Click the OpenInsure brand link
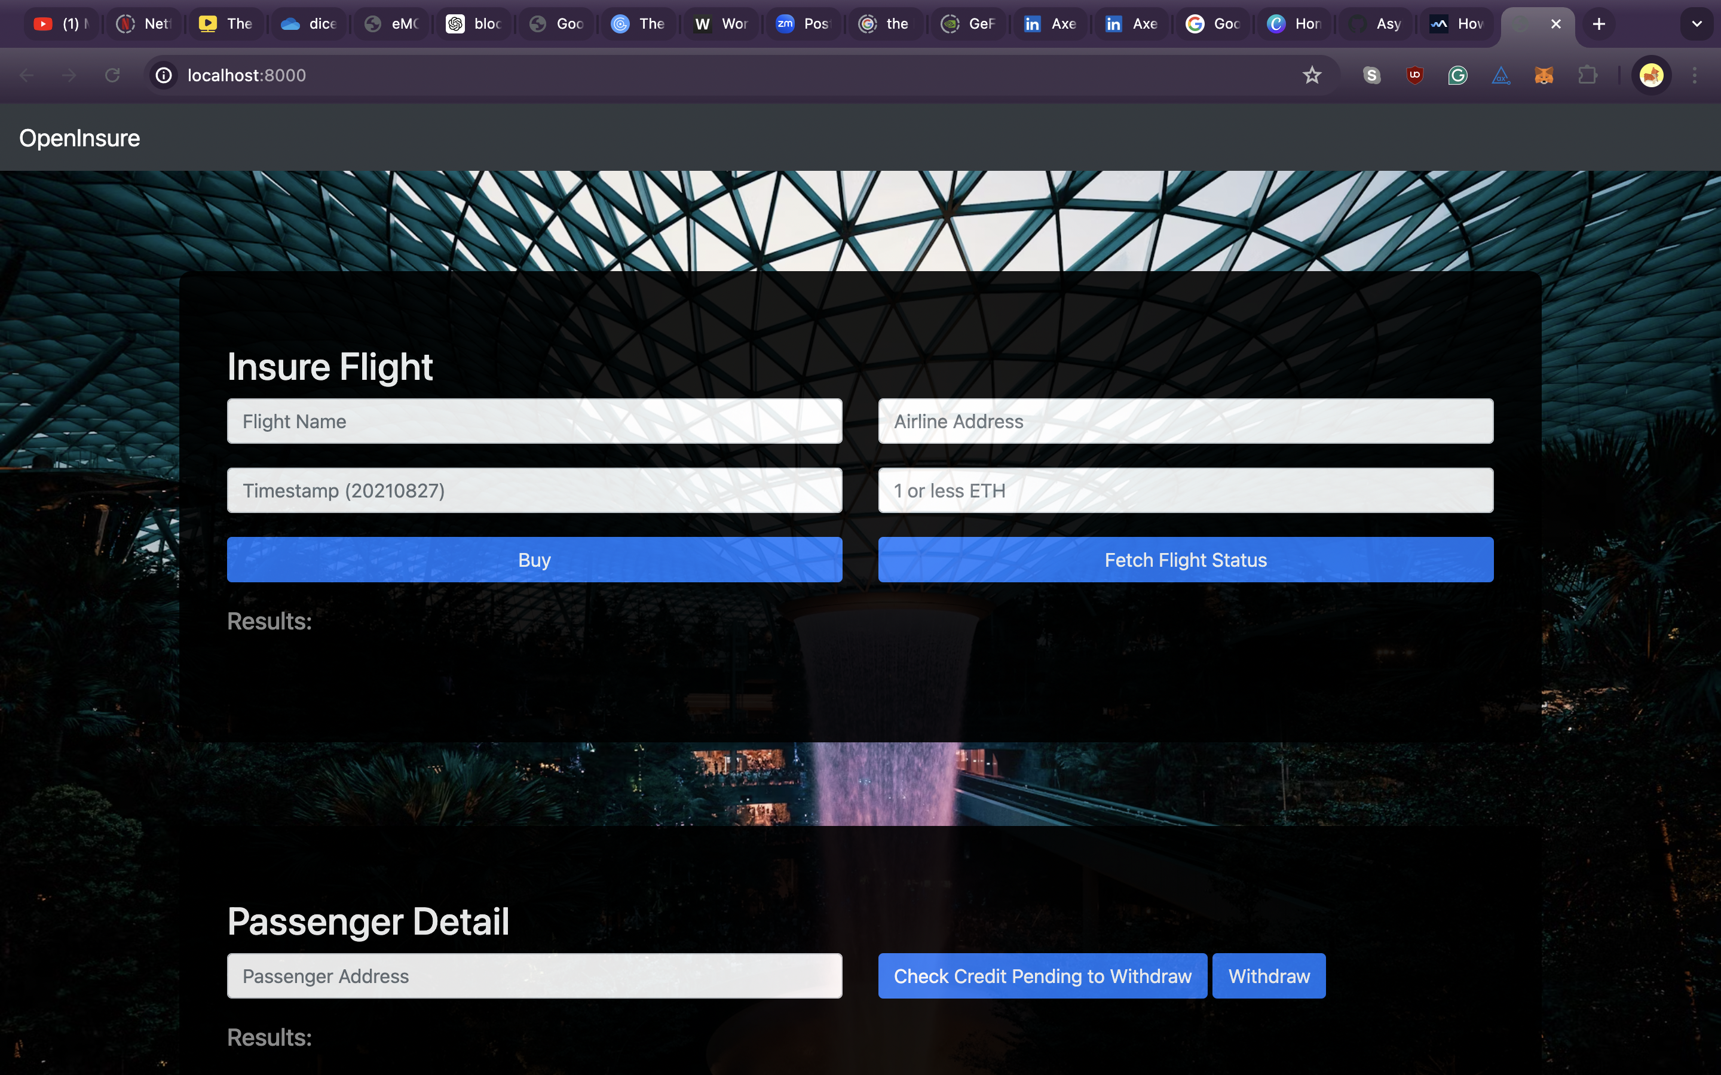 [79, 138]
